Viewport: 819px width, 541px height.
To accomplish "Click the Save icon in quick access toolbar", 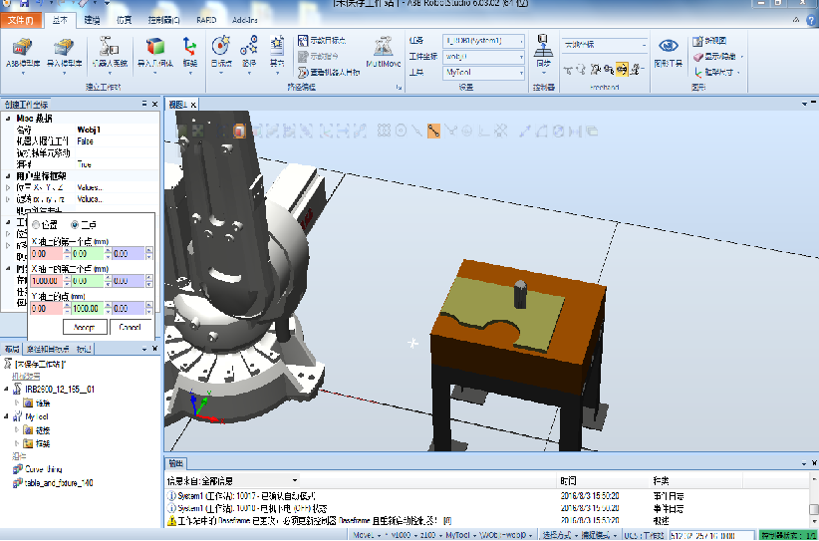I will click(x=25, y=4).
